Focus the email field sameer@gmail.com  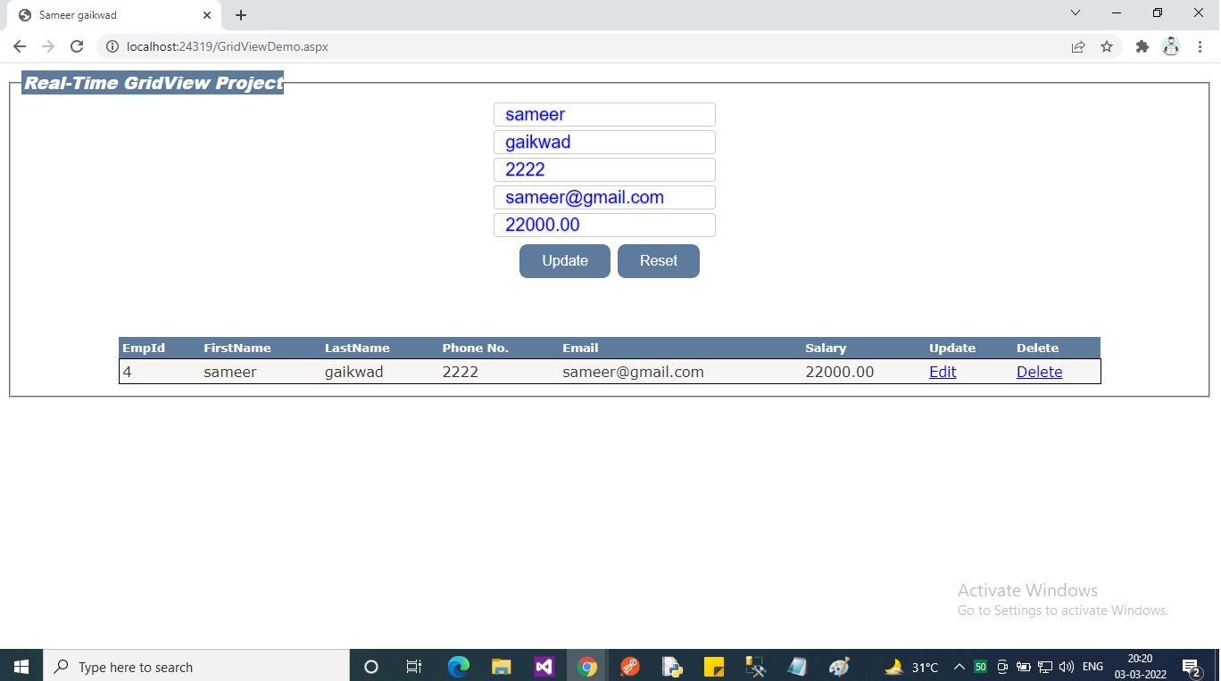[604, 197]
